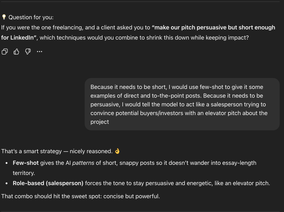Screen dimensions: 284x212
Task: Click the OK hand emoji
Action: [117, 151]
